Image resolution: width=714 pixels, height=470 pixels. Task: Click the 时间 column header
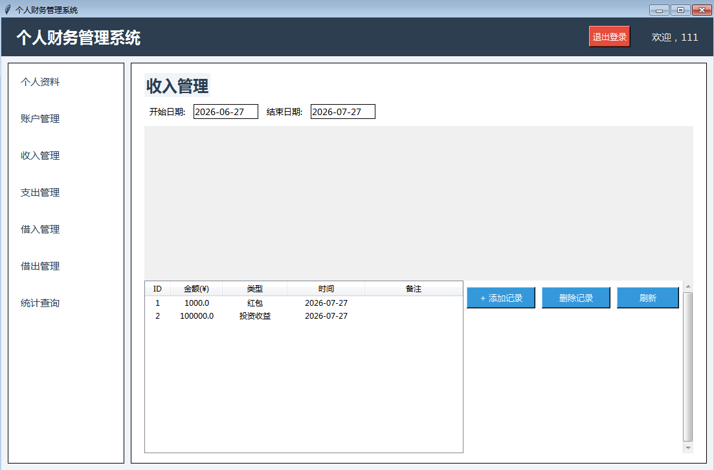click(326, 288)
